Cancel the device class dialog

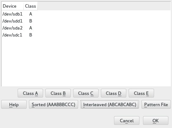[x=127, y=121]
